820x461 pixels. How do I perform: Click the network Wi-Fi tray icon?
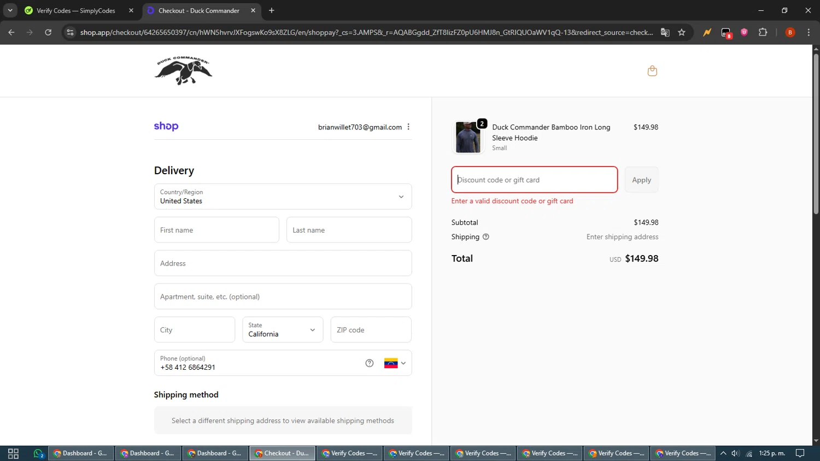point(749,453)
